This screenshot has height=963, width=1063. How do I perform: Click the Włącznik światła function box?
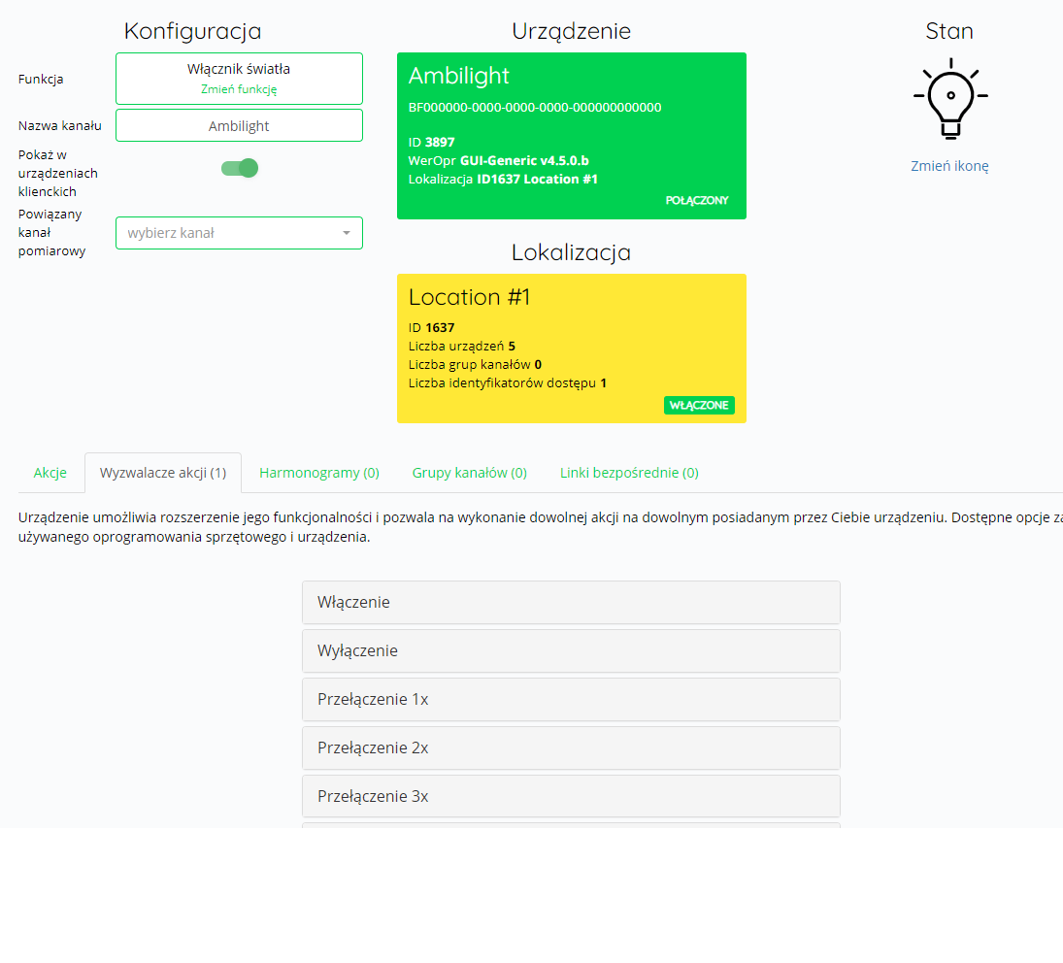(x=239, y=79)
